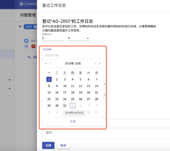
Task: Go to previous year in calendar
Action: pos(46,63)
